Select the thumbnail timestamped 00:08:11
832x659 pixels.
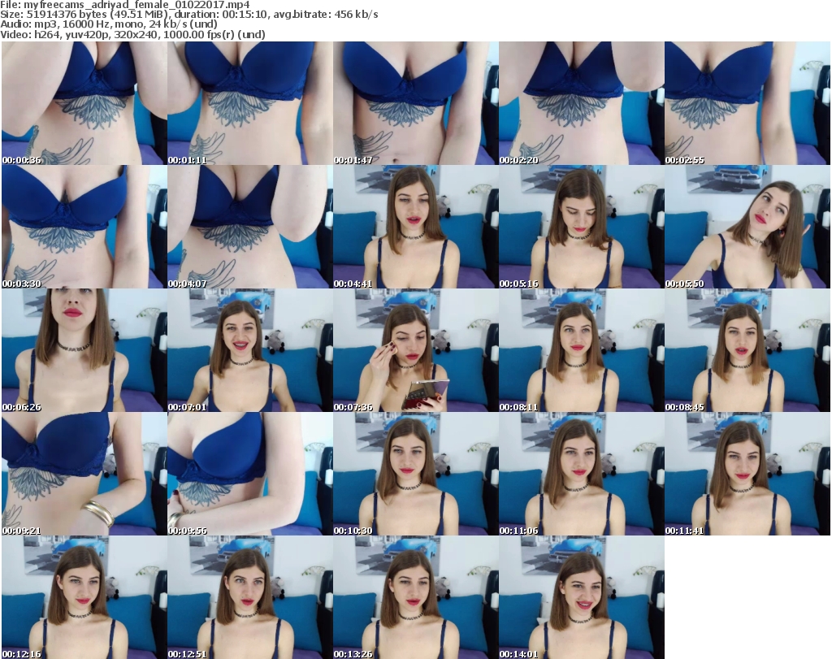(582, 350)
